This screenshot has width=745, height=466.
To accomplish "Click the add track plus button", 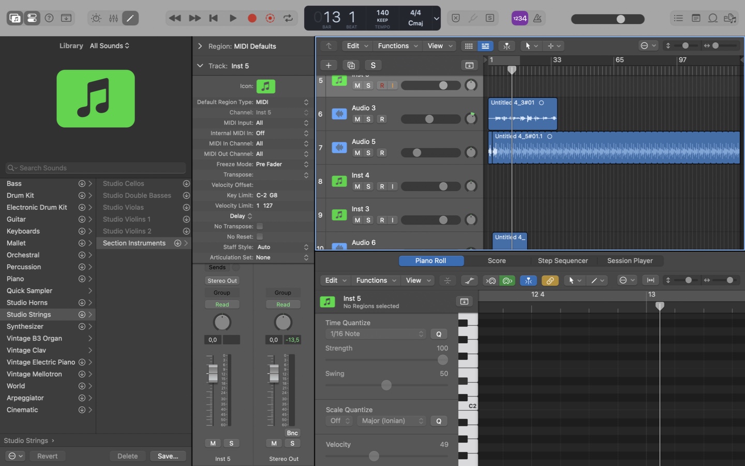I will [x=329, y=65].
